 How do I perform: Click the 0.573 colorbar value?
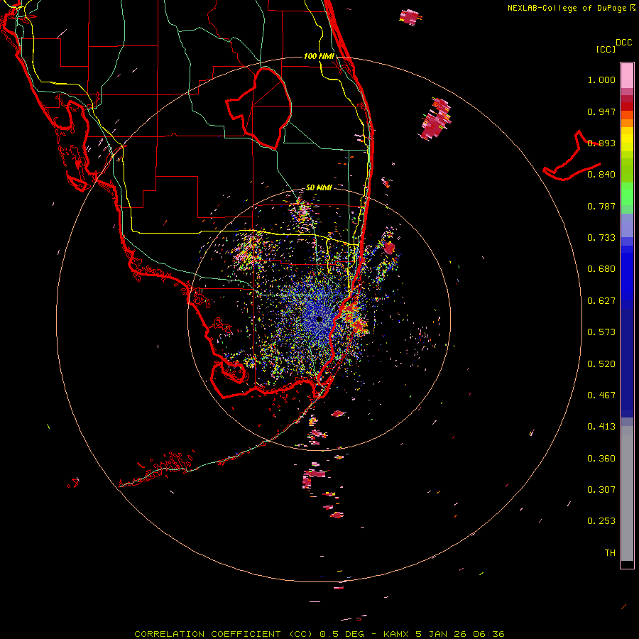601,332
